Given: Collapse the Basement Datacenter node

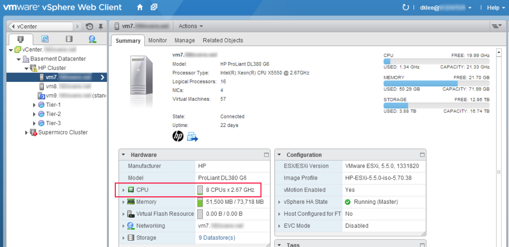Looking at the screenshot, I should 18,59.
